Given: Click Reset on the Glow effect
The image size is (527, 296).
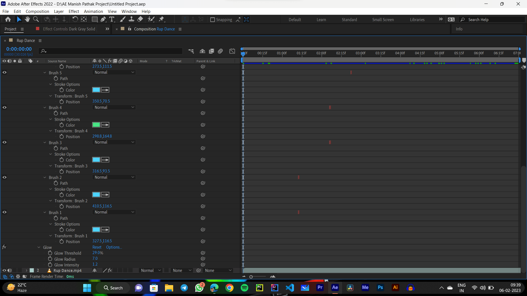Looking at the screenshot, I should tap(97, 247).
